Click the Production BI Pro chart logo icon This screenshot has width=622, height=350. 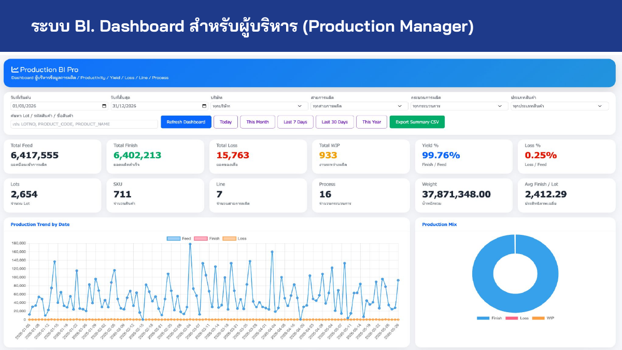point(15,69)
